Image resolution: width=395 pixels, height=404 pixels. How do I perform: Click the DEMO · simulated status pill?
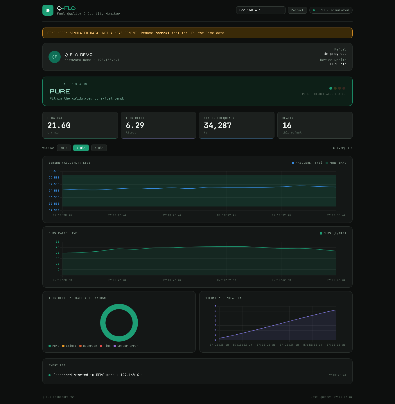pos(331,10)
